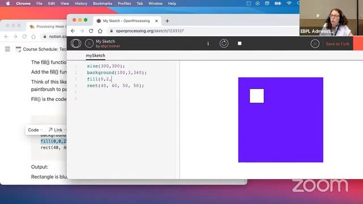Select the mySketch code tab
Viewport: 363px width, 204px height.
click(x=95, y=56)
